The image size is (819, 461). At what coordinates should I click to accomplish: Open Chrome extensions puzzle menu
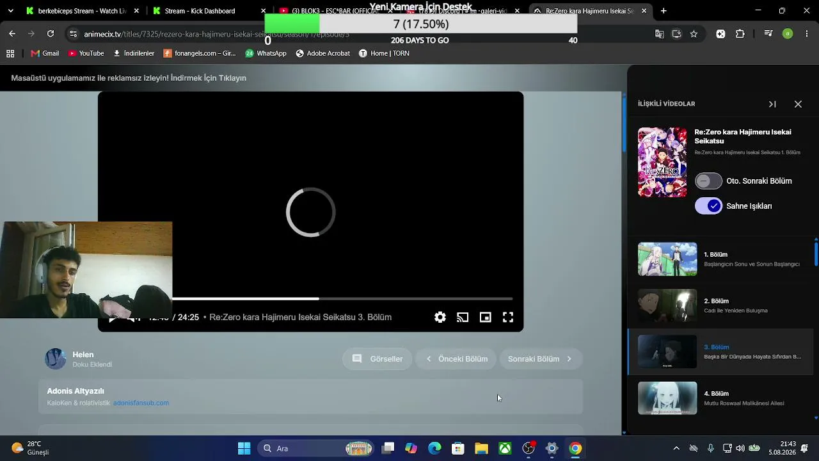coord(740,34)
